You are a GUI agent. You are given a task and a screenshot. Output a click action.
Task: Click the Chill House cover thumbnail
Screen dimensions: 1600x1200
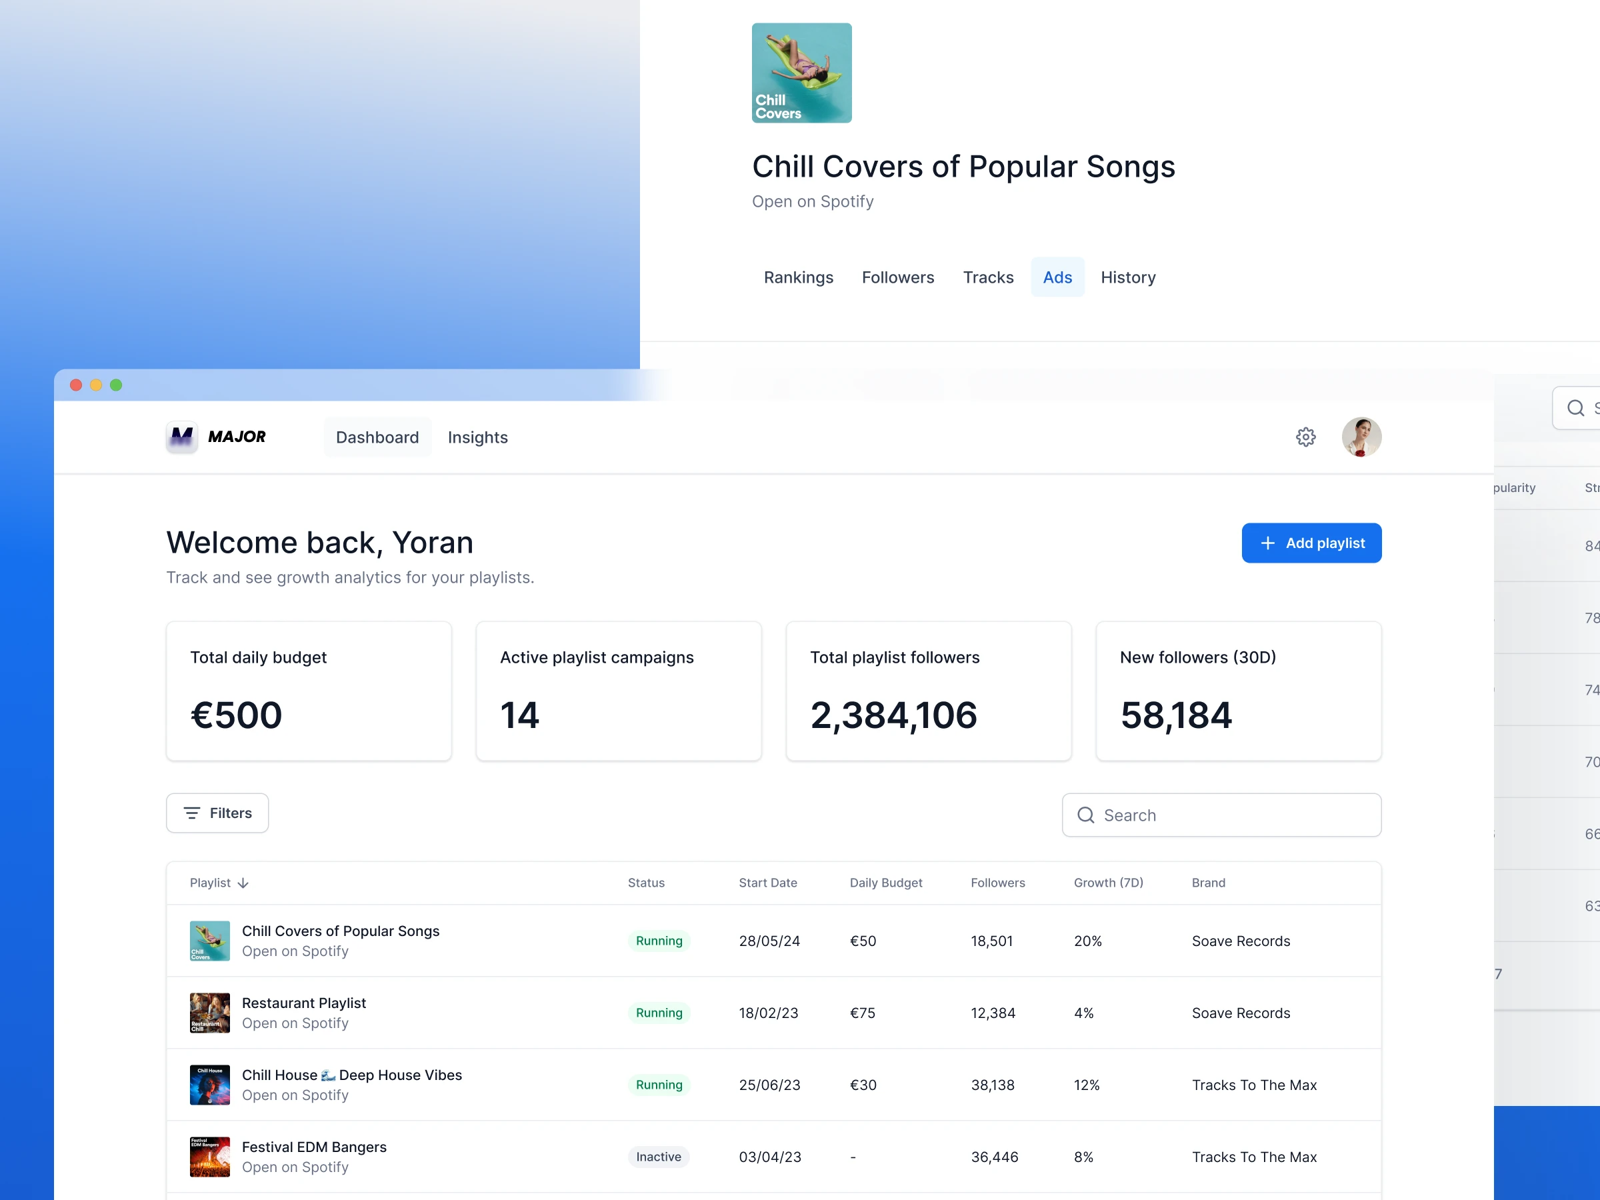(210, 1084)
